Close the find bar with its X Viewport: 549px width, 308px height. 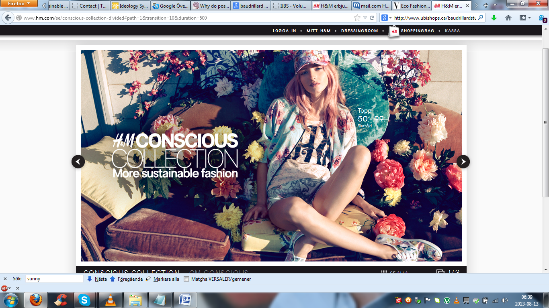[x=5, y=279]
